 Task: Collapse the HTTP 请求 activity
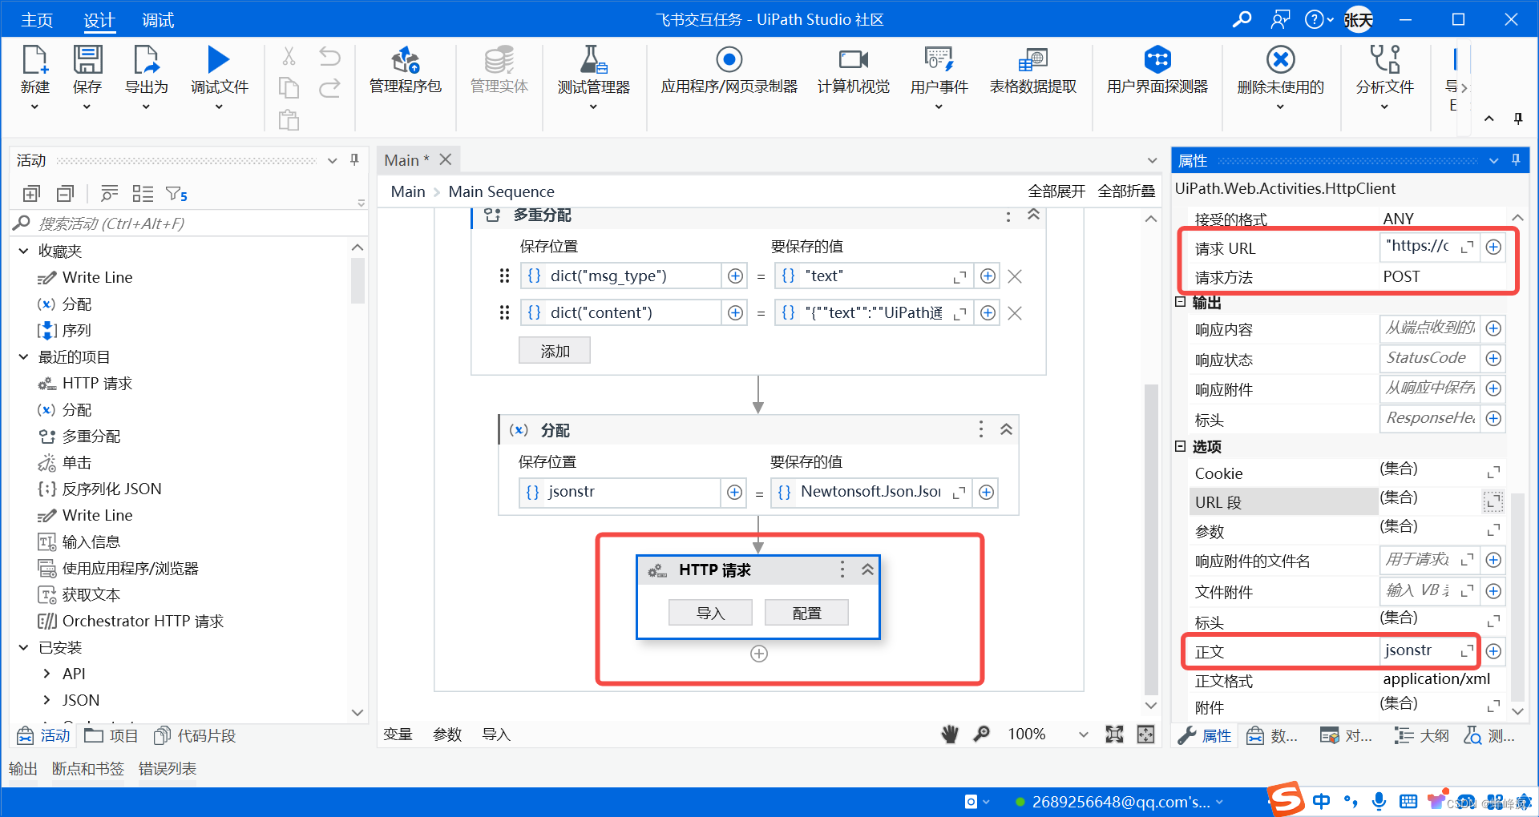click(867, 569)
